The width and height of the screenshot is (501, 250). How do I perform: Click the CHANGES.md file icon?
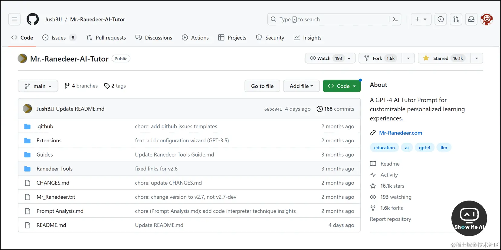[28, 183]
